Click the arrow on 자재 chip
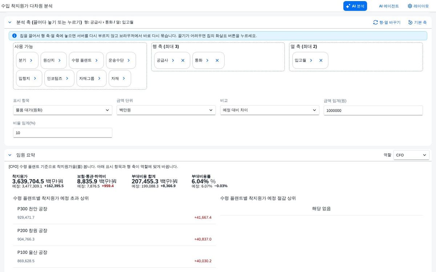The image size is (436, 272). 124,78
